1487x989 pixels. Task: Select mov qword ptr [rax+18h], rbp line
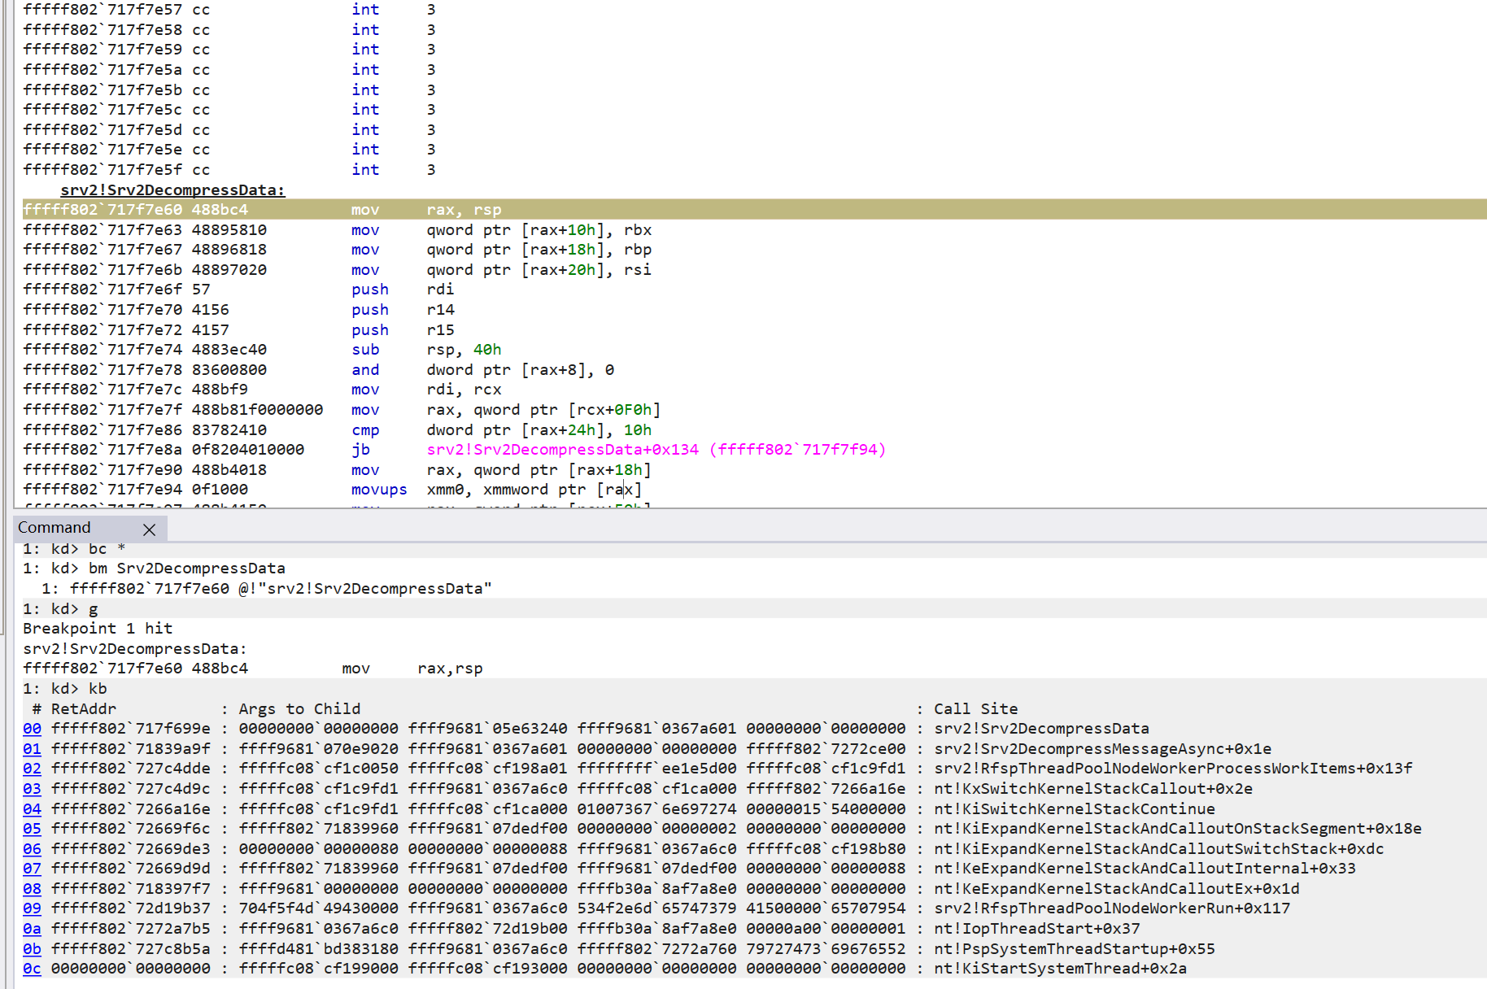(338, 250)
